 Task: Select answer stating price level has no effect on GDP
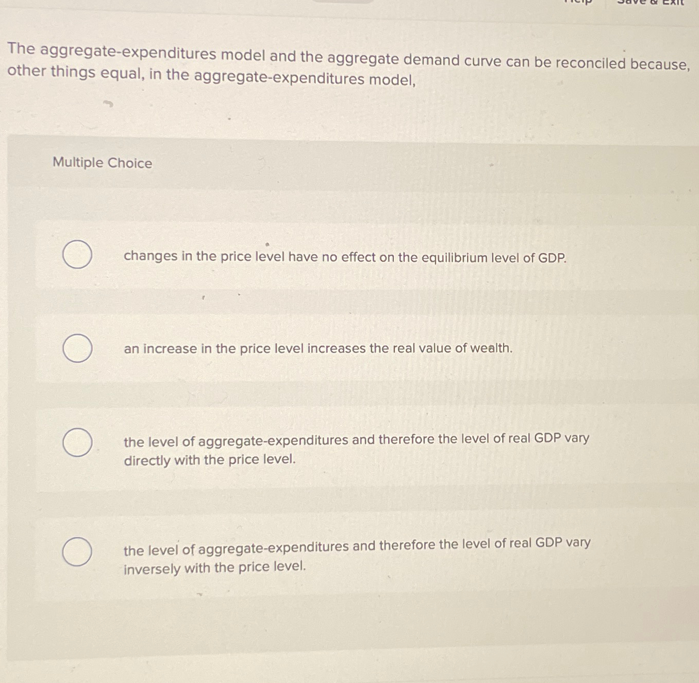click(345, 257)
